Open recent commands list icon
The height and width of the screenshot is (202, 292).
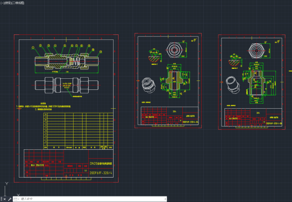(16, 199)
